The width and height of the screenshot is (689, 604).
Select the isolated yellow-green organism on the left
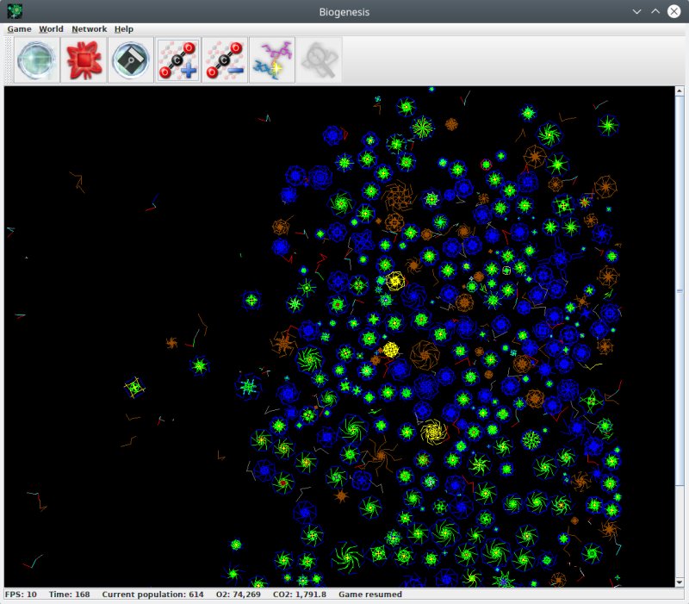133,388
